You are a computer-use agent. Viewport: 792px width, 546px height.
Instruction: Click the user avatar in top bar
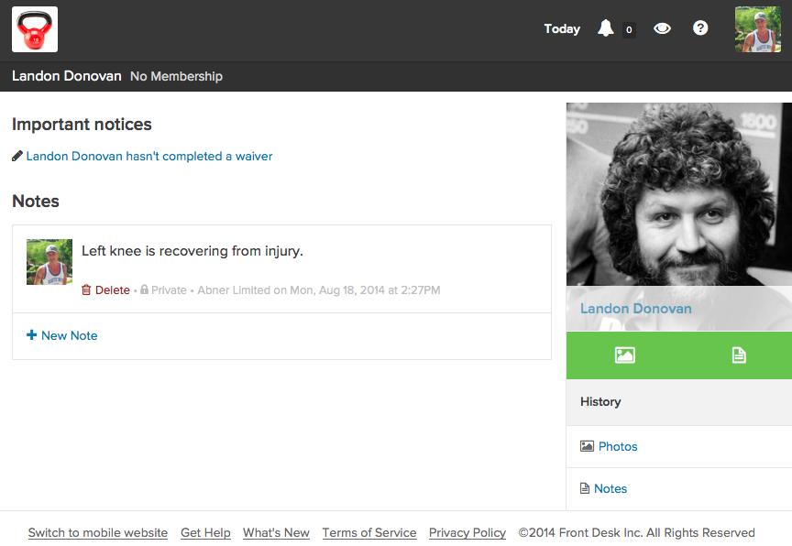(757, 29)
